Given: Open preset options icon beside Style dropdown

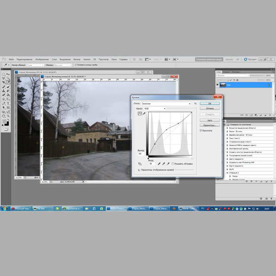Looking at the screenshot, I should click(195, 103).
